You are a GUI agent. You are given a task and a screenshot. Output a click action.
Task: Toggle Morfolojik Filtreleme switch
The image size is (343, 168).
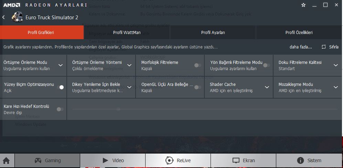tap(197, 65)
